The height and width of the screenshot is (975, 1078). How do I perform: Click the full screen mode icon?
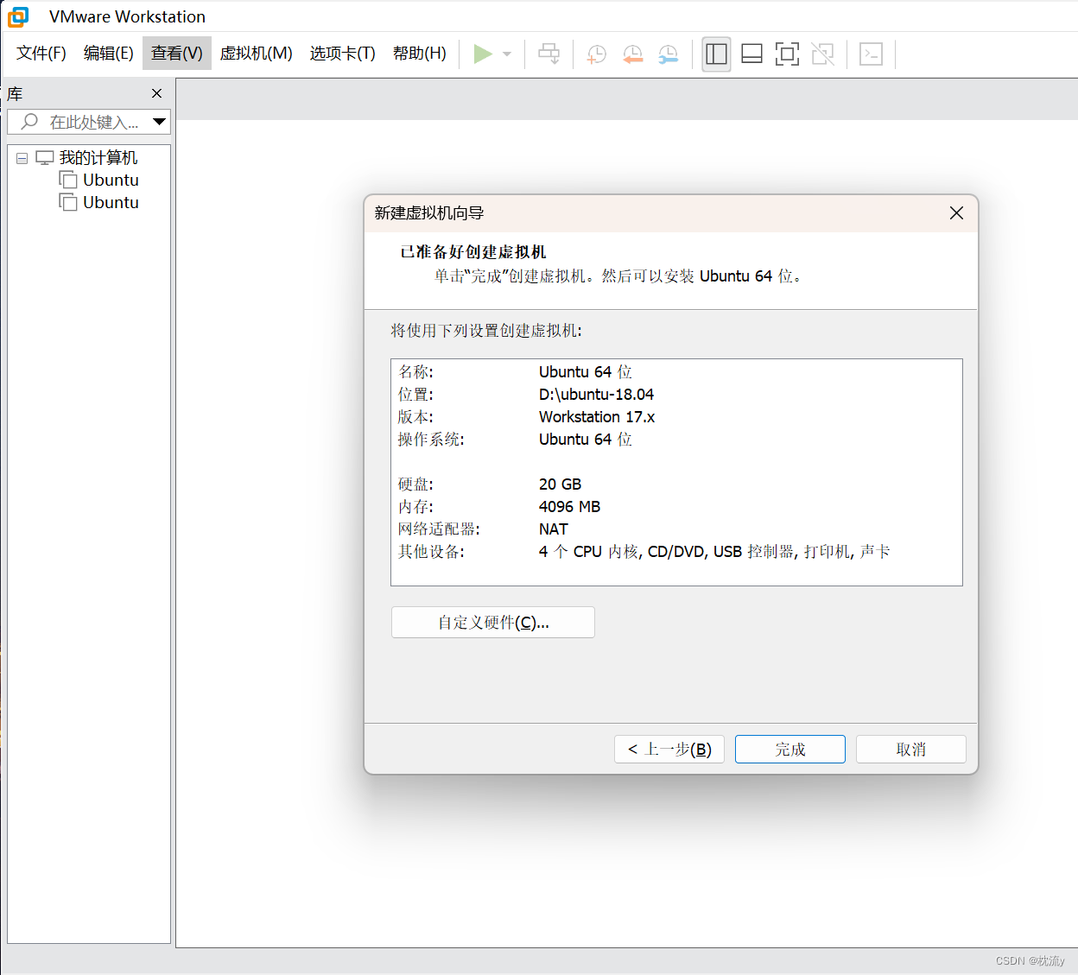point(787,54)
